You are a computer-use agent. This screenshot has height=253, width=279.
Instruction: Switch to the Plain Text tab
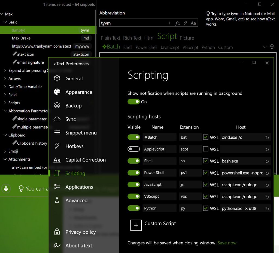point(110,38)
